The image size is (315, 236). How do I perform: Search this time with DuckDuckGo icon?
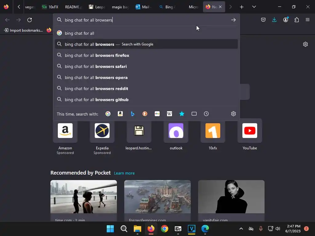[x=145, y=114]
